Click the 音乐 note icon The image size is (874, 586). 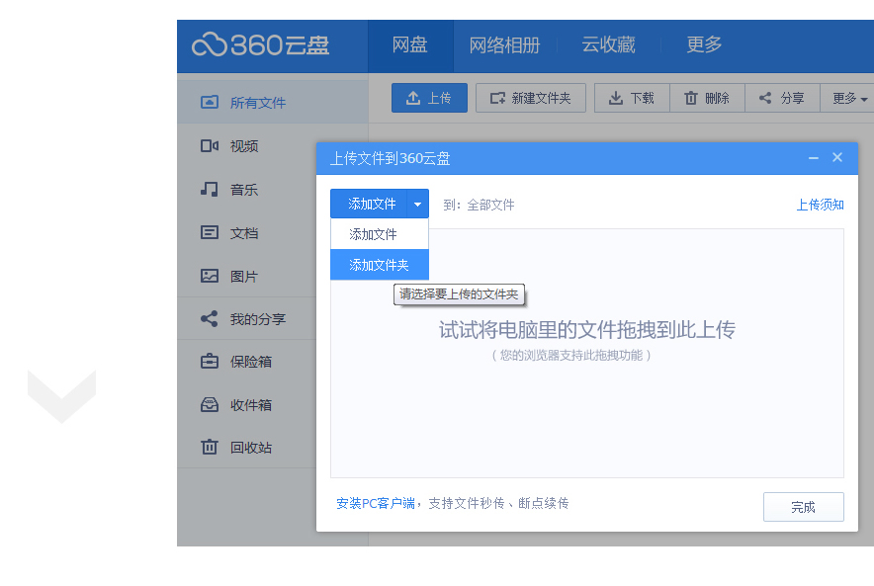click(x=210, y=189)
